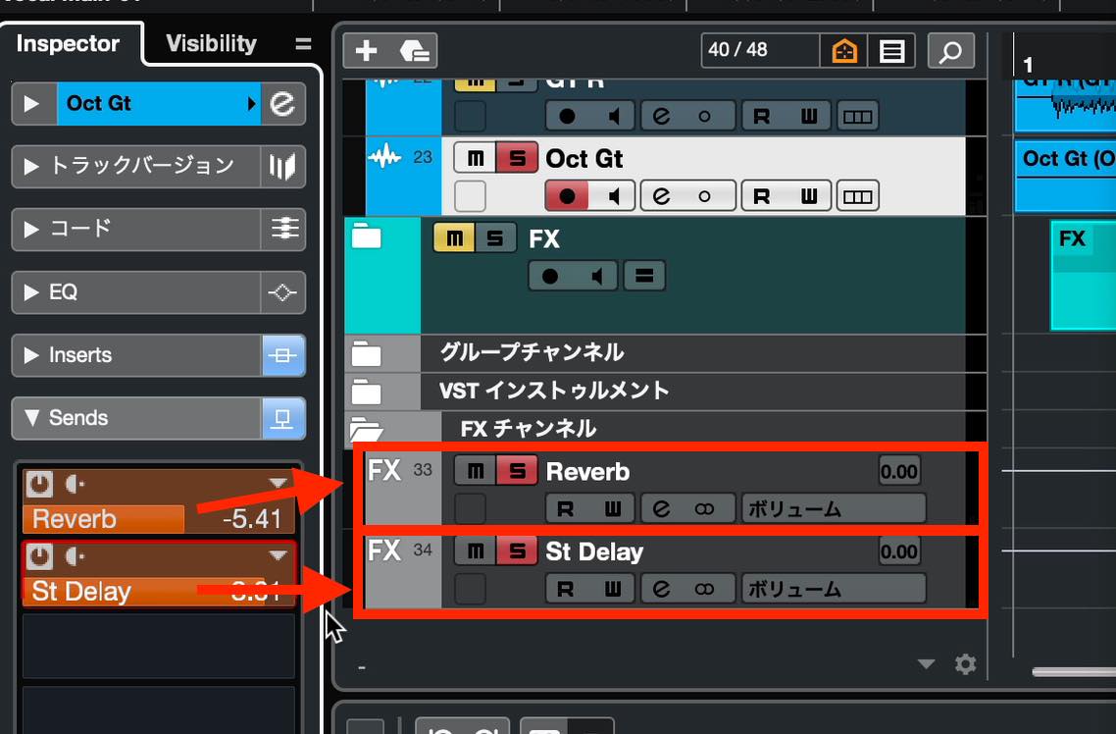Toggle solo on Reverb FX track
This screenshot has width=1116, height=734.
[x=517, y=471]
